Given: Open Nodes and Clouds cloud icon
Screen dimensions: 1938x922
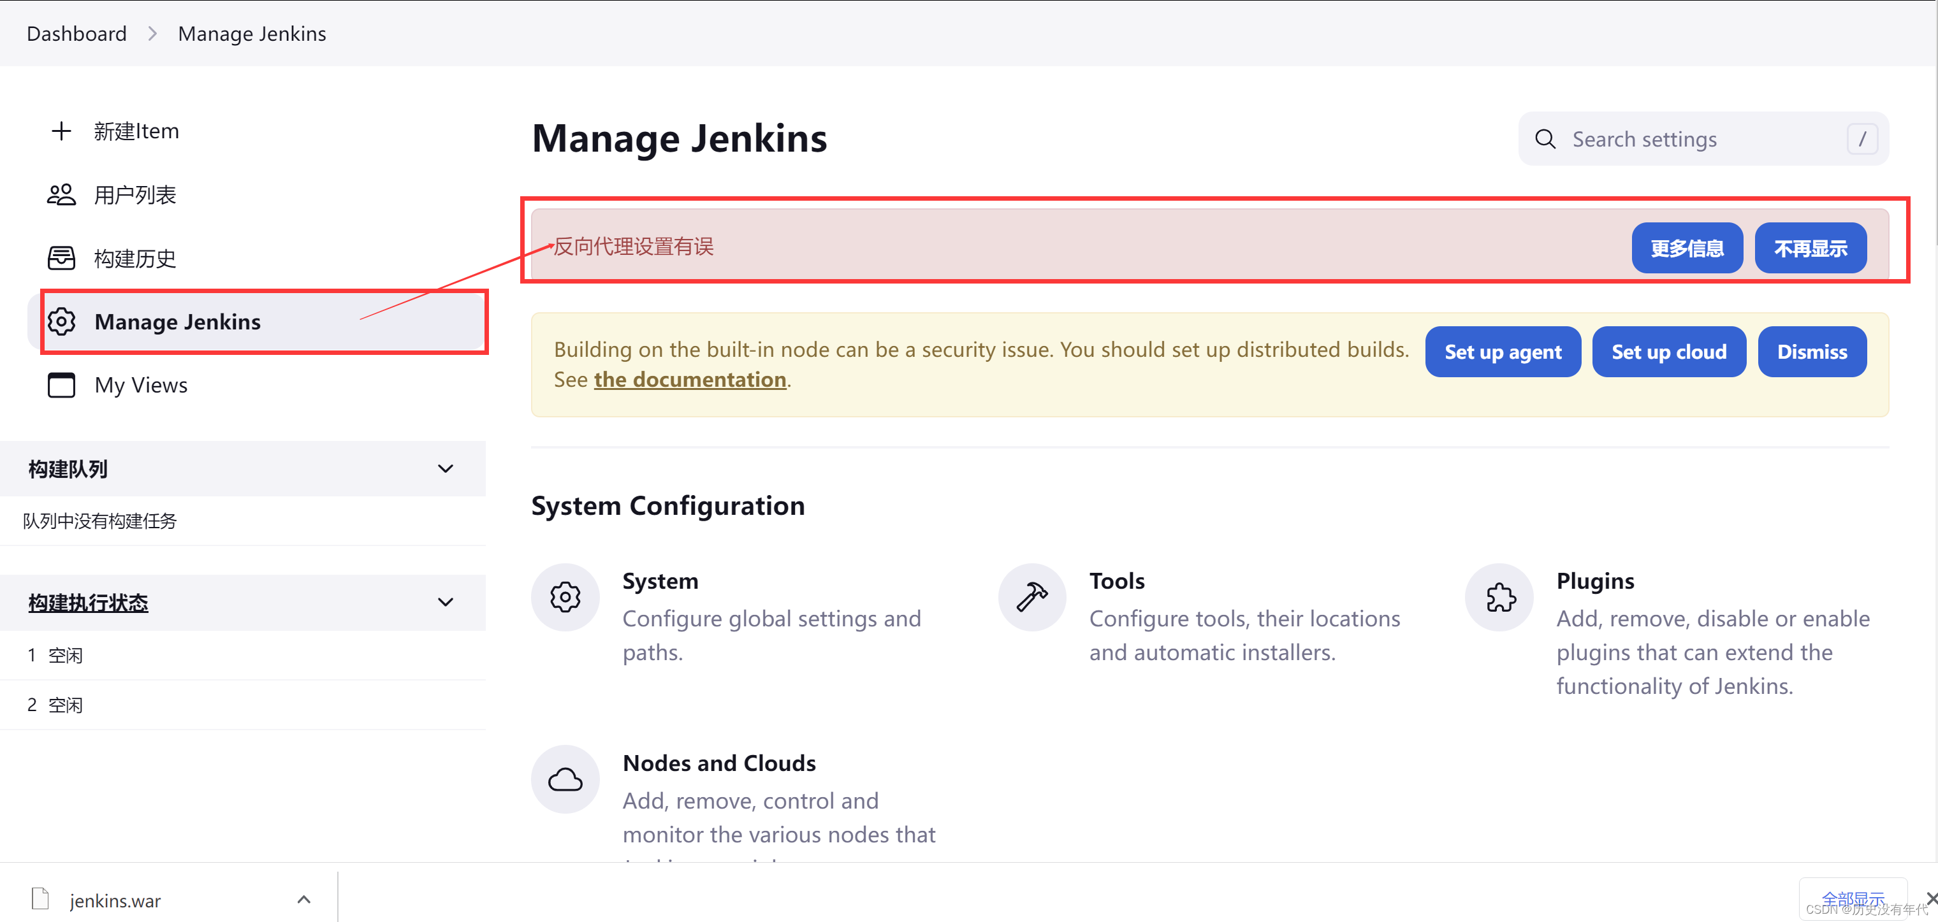Looking at the screenshot, I should (565, 779).
